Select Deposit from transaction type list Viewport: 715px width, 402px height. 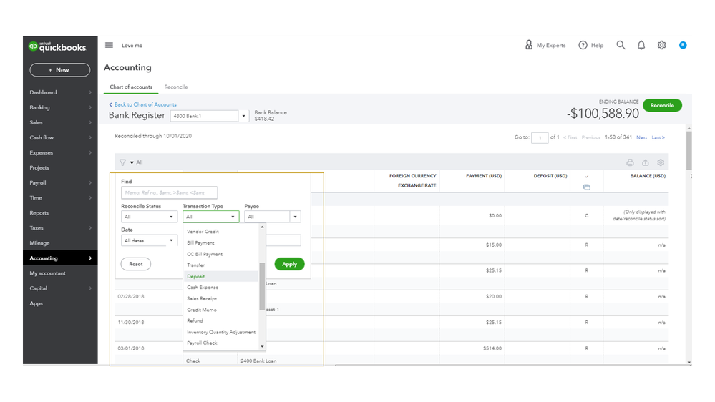pos(196,276)
